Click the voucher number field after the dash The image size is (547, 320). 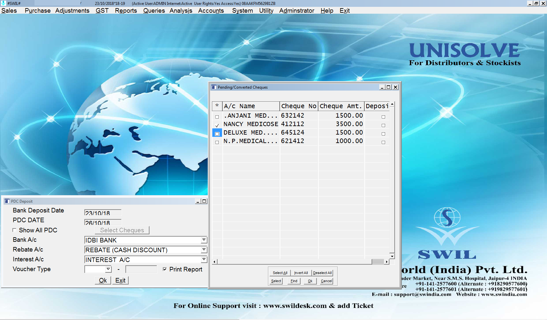tap(141, 269)
